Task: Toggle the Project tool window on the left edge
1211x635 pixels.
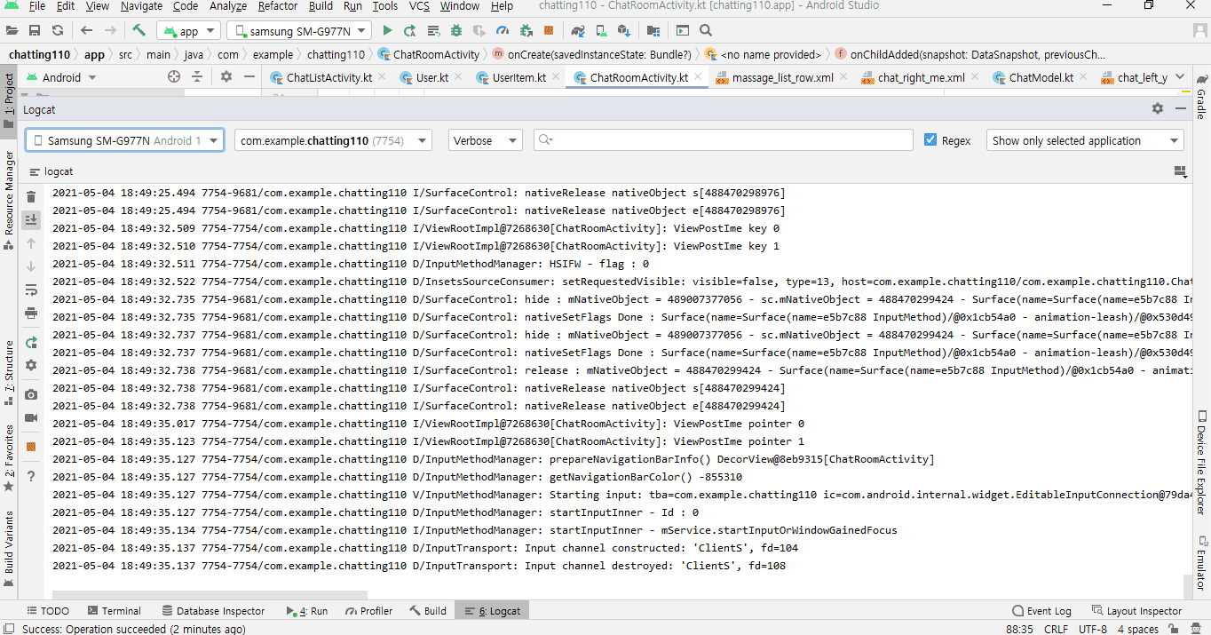Action: point(9,101)
